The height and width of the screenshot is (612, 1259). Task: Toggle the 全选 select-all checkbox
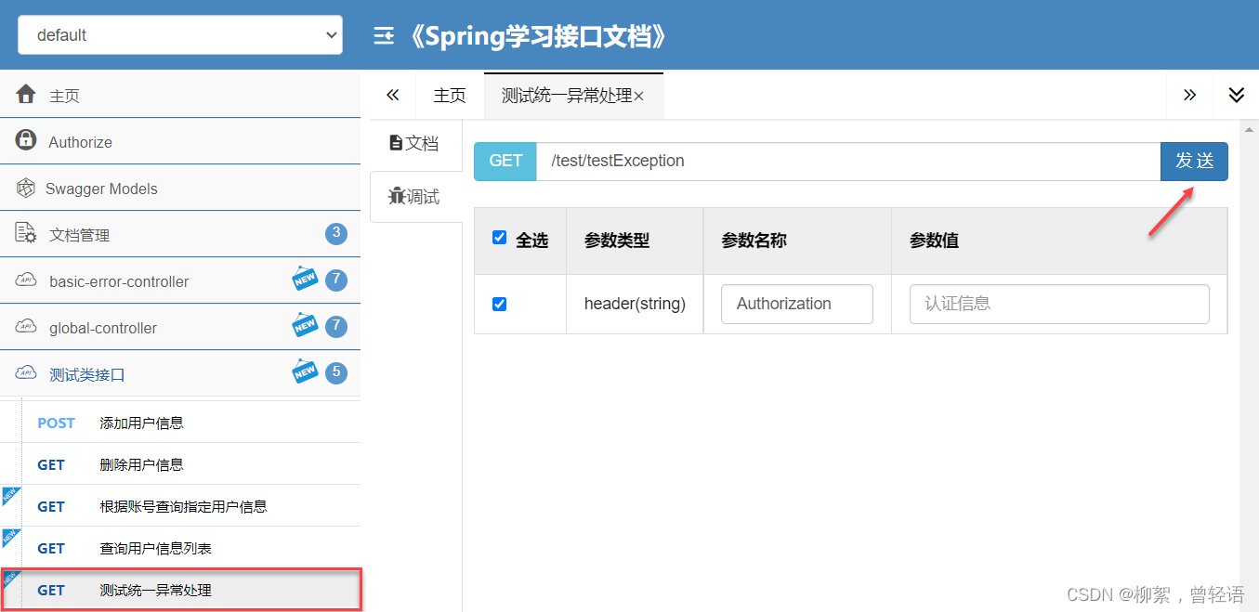pos(500,238)
